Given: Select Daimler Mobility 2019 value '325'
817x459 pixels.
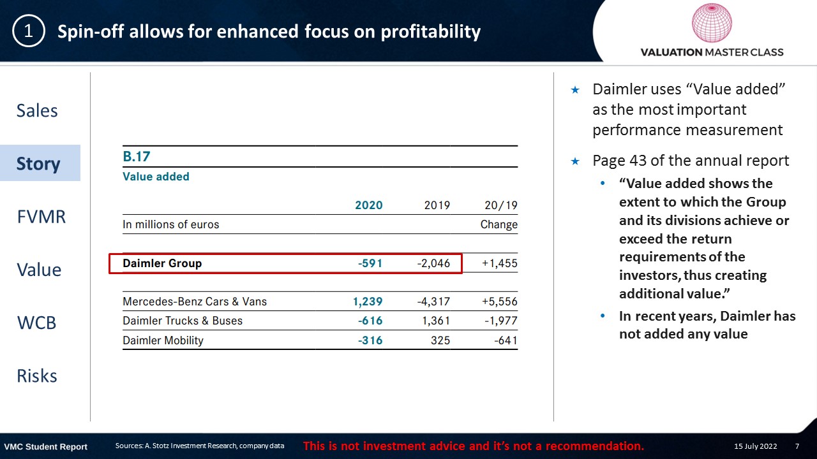Looking at the screenshot, I should tap(440, 340).
